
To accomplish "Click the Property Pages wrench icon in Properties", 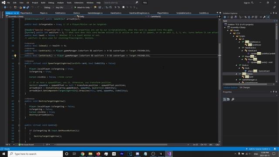I will point(233,99).
